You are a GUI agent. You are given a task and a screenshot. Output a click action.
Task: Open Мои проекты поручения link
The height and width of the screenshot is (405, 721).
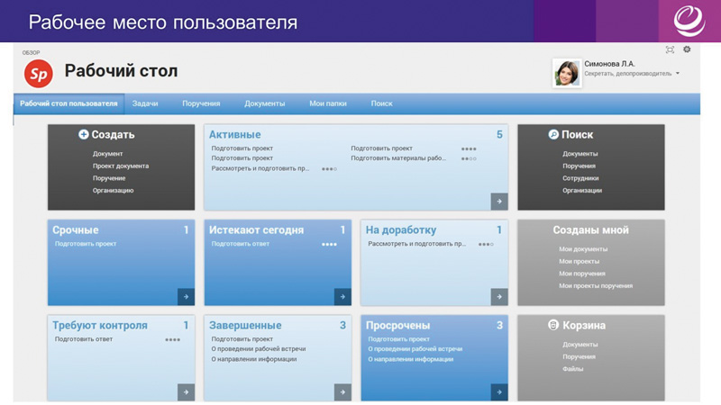coord(596,285)
